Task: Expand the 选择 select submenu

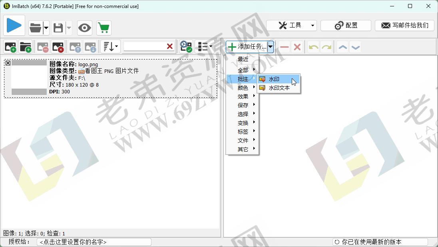Action: click(x=243, y=114)
